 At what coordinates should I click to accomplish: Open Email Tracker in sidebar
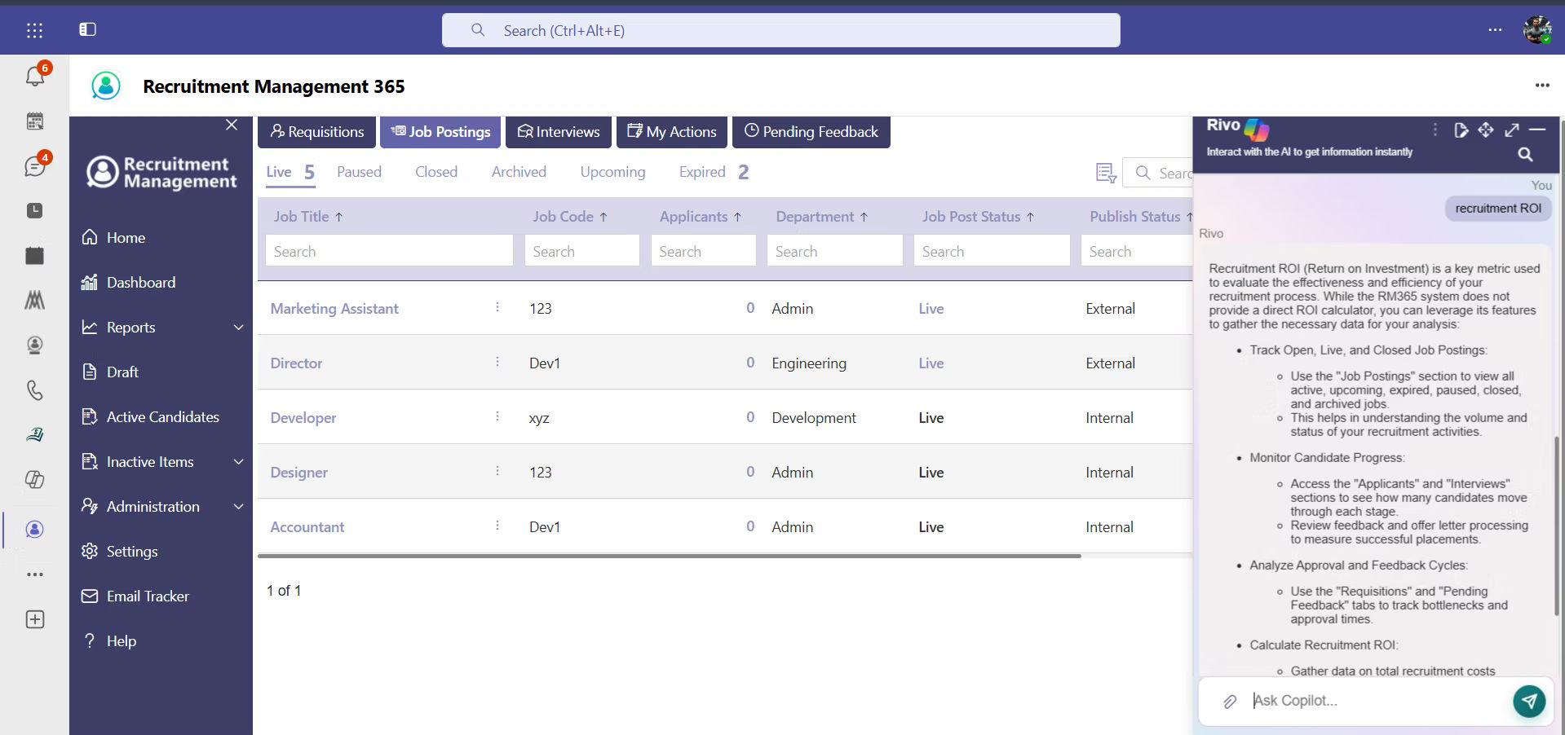point(135,596)
